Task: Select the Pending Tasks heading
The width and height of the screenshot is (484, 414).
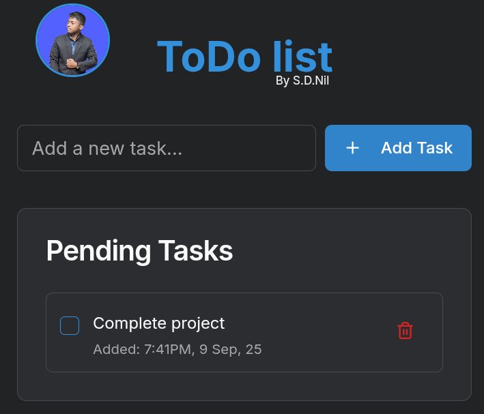Action: click(x=139, y=251)
